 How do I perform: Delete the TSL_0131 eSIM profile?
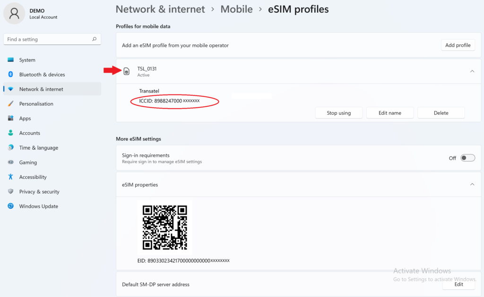click(x=441, y=113)
